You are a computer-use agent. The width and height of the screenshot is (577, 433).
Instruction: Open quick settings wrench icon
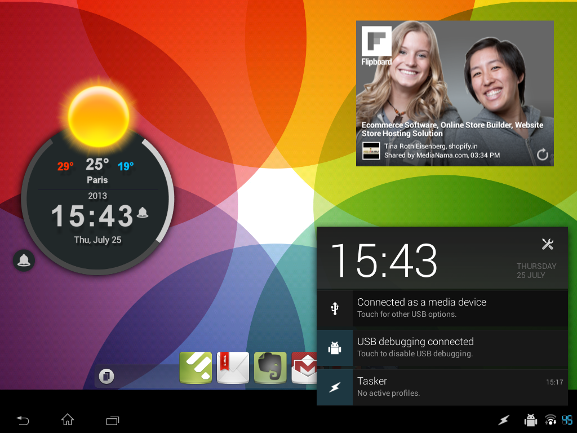[x=548, y=244]
